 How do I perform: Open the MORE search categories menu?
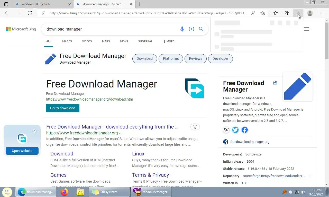(x=169, y=41)
